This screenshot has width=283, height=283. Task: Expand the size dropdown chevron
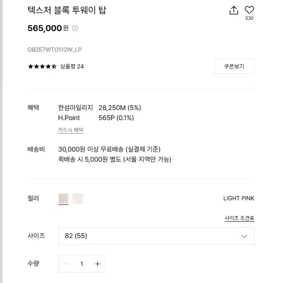coord(244,236)
